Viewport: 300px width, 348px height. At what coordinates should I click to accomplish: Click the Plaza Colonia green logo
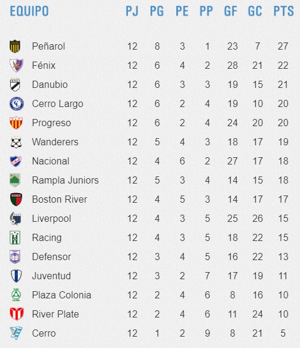click(x=16, y=295)
